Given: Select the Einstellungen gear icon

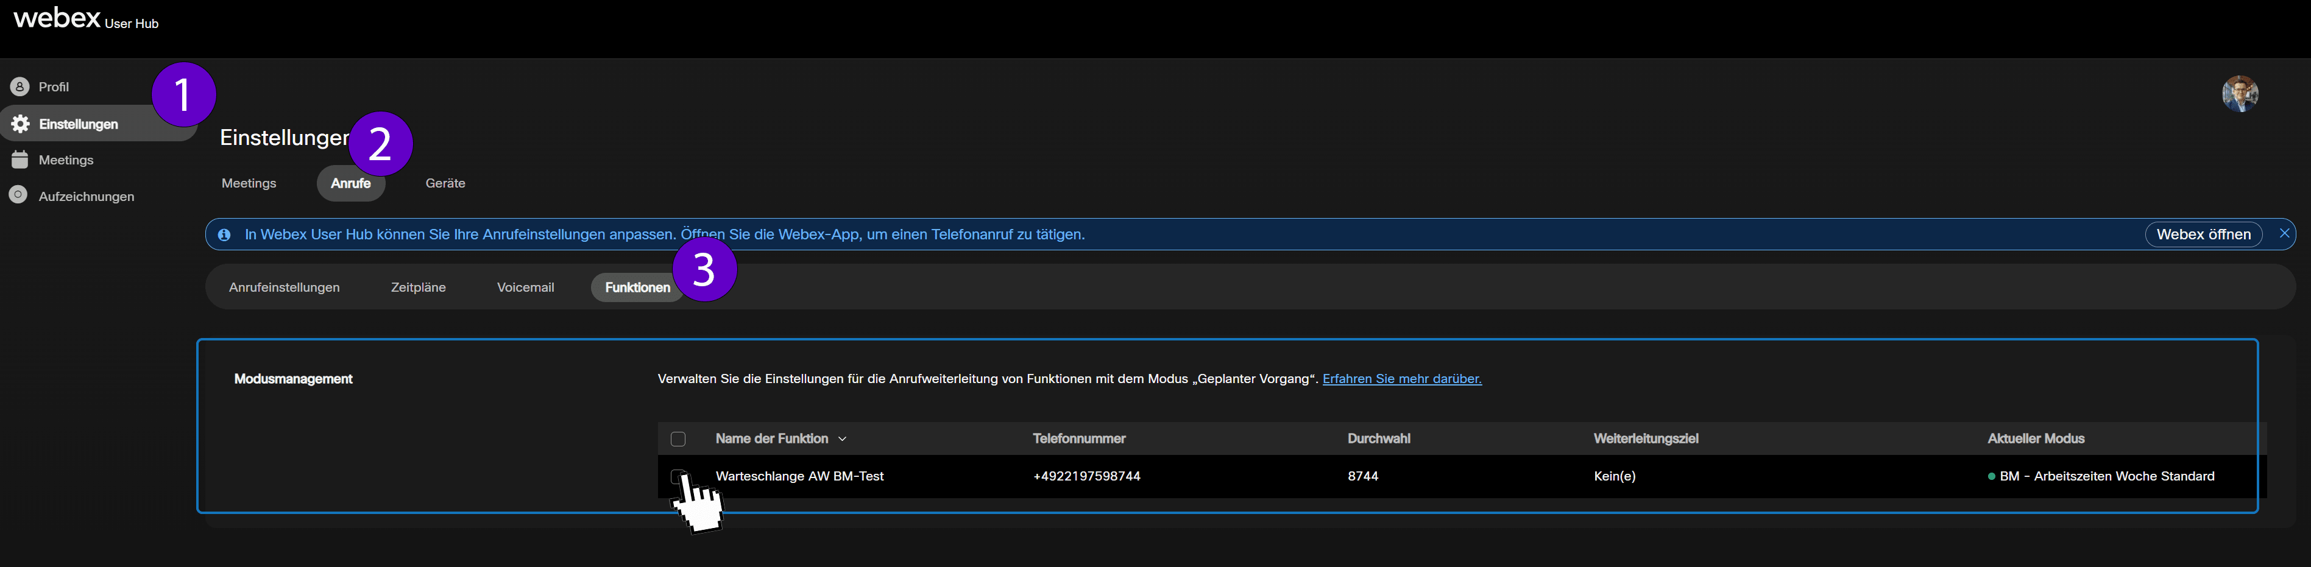Looking at the screenshot, I should [x=19, y=124].
